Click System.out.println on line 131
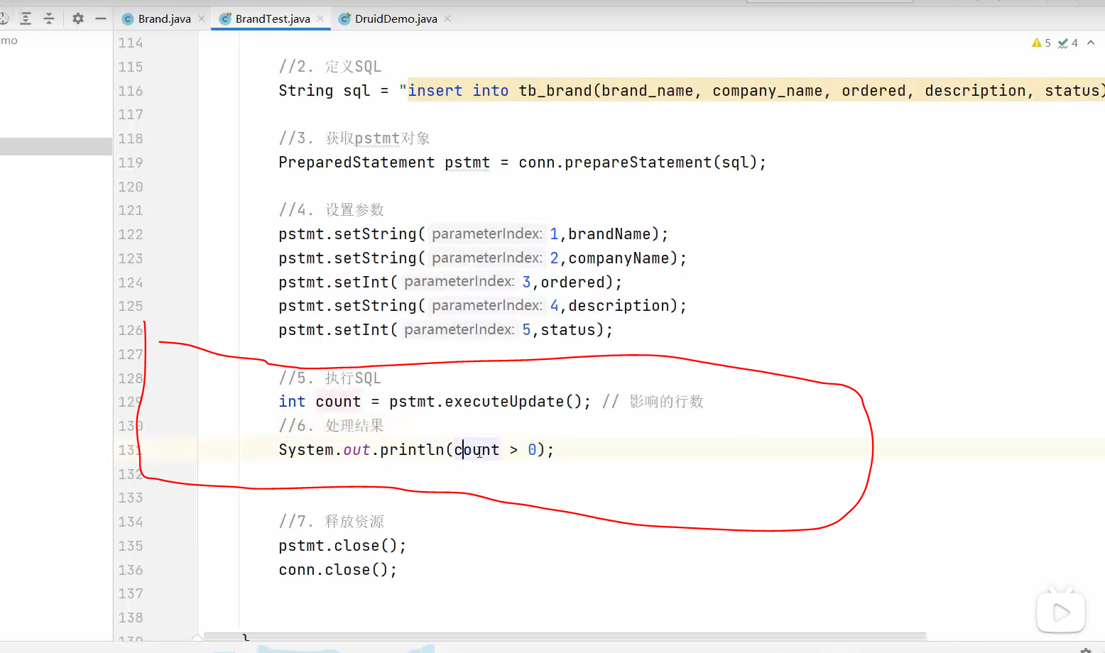 361,450
